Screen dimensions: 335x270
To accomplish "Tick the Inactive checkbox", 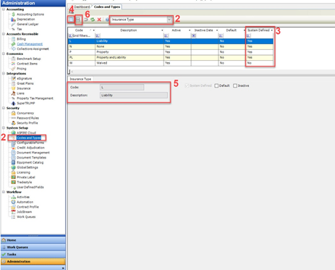I will click(x=235, y=85).
